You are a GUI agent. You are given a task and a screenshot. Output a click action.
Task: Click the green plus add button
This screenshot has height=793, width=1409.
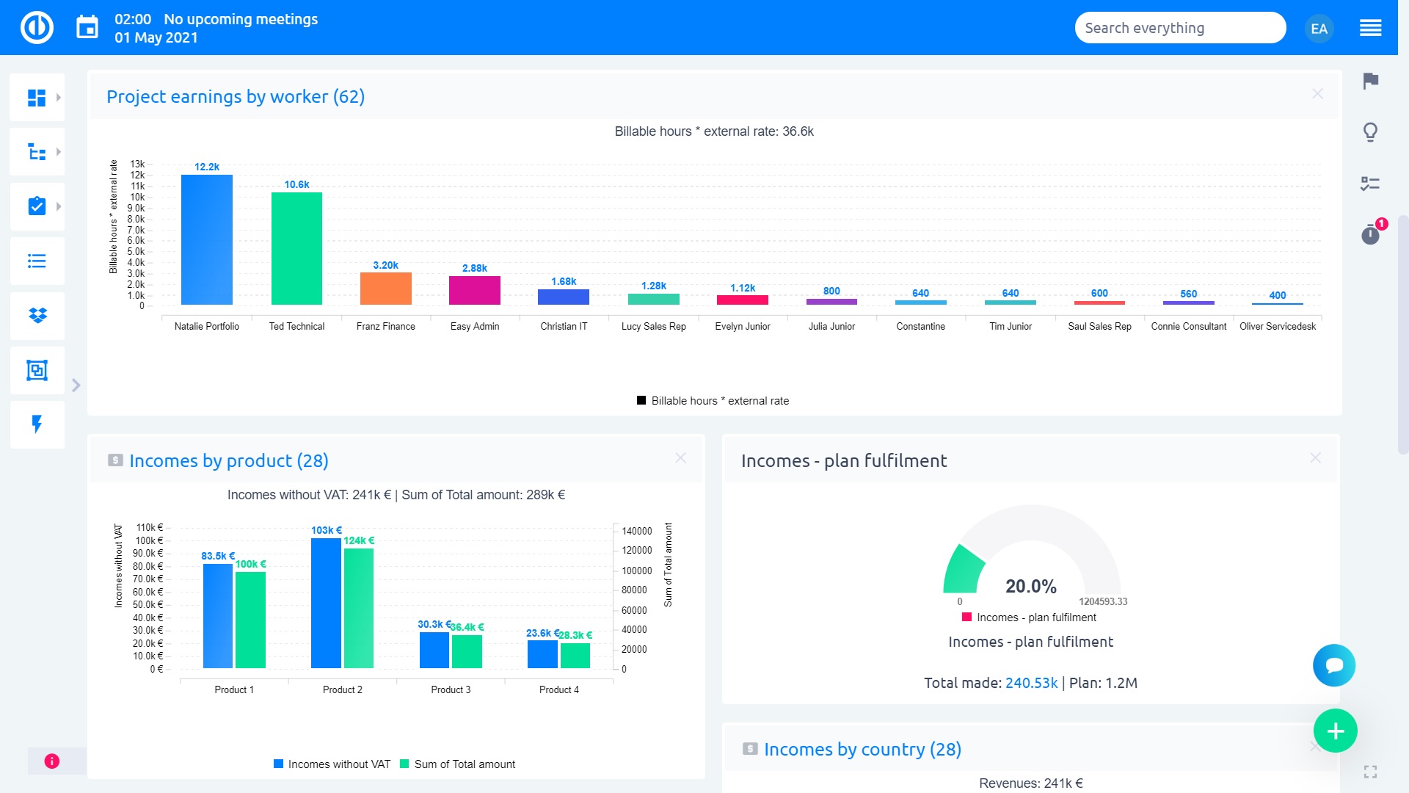pyautogui.click(x=1335, y=731)
